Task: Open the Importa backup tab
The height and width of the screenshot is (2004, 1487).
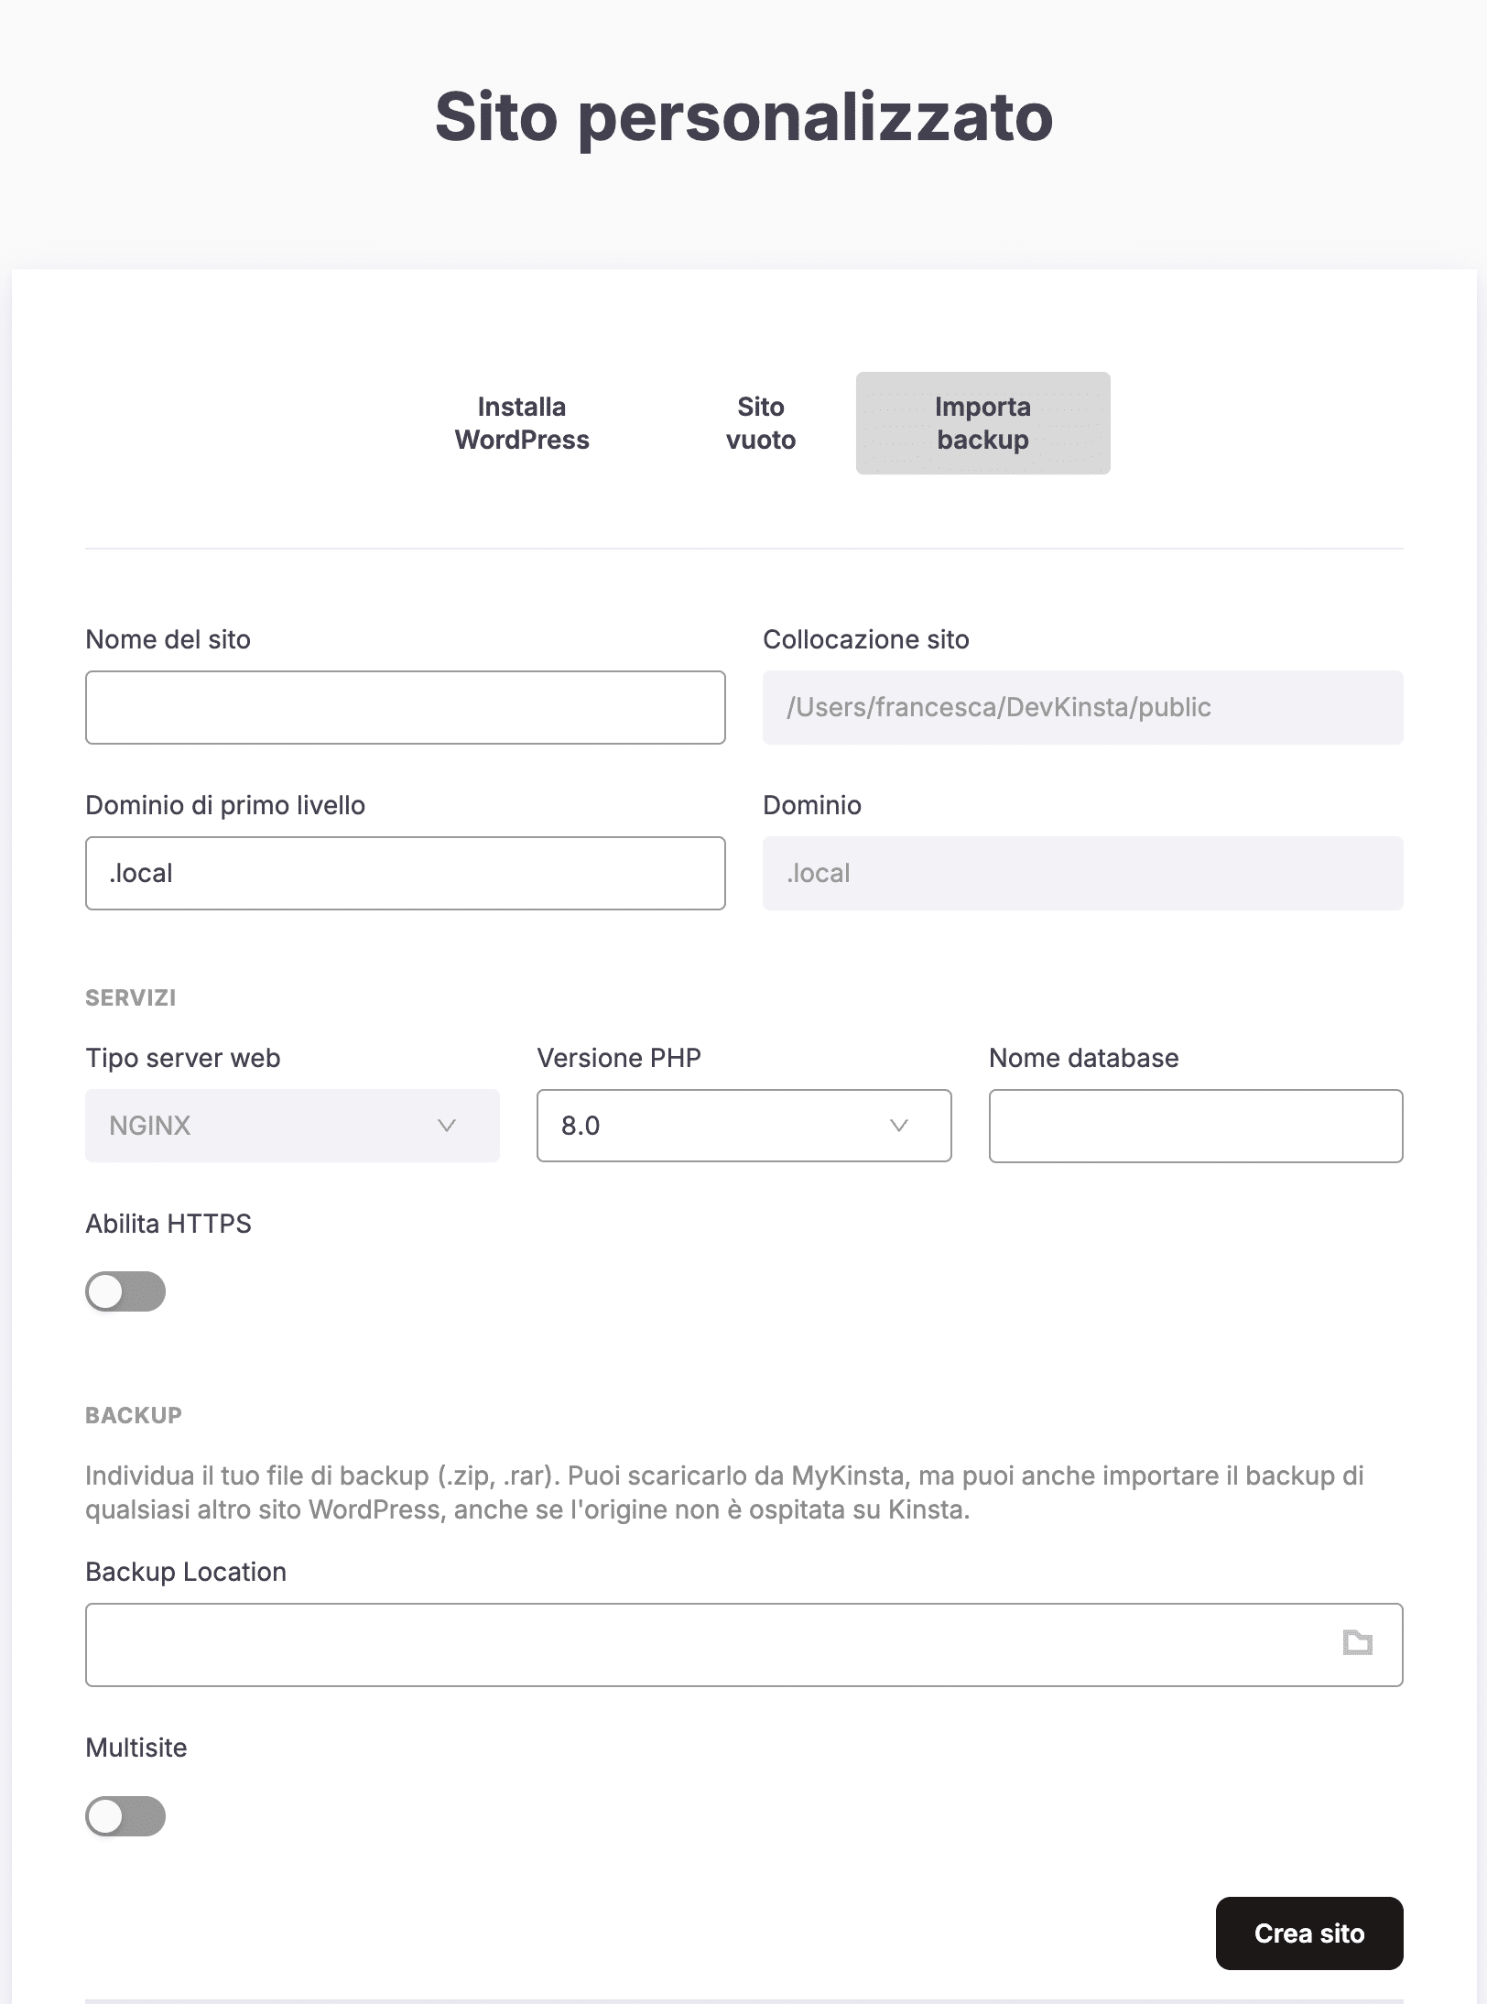Action: [x=982, y=423]
